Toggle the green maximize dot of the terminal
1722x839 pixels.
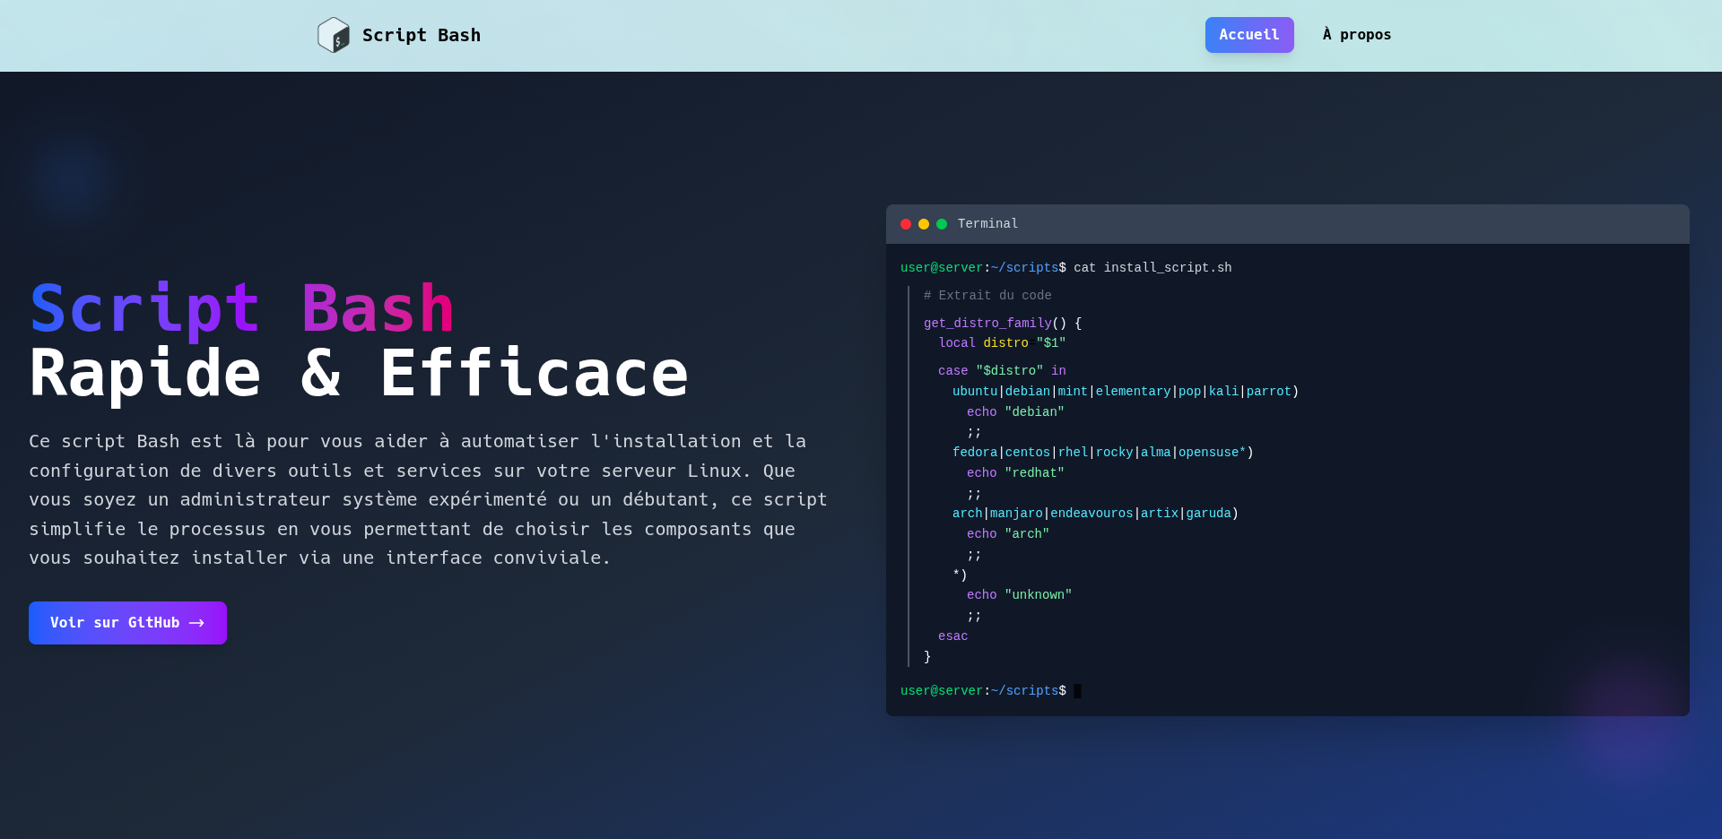[x=942, y=224]
